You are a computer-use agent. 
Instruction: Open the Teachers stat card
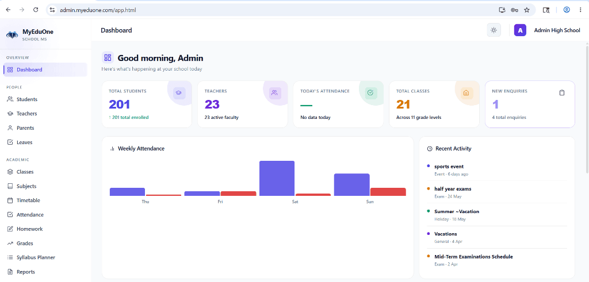(243, 105)
